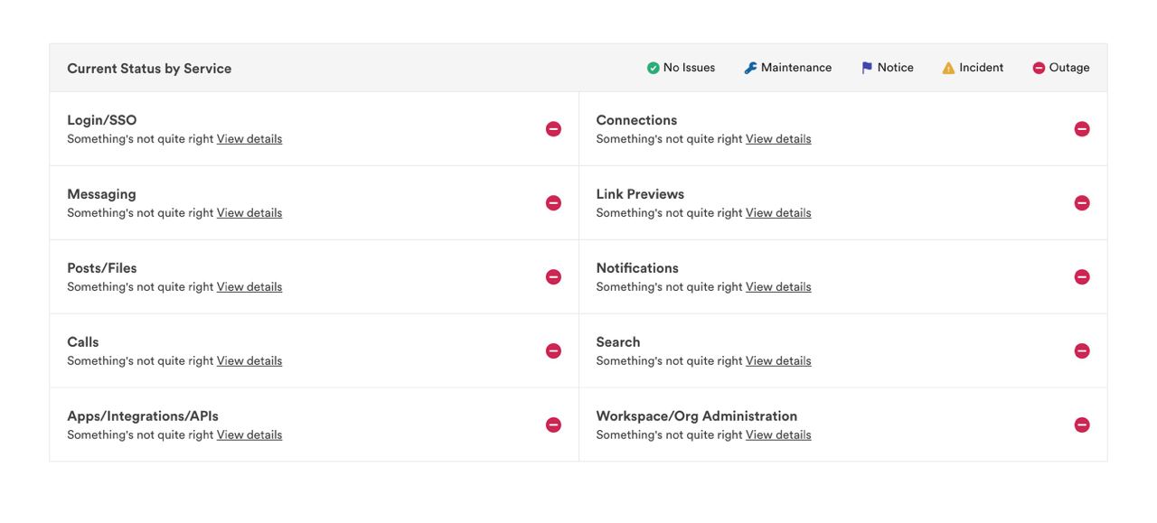The height and width of the screenshot is (523, 1157).
Task: Click the Messaging outage status icon
Action: click(x=553, y=203)
